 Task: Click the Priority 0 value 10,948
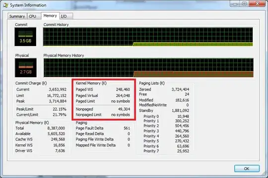[x=183, y=116]
